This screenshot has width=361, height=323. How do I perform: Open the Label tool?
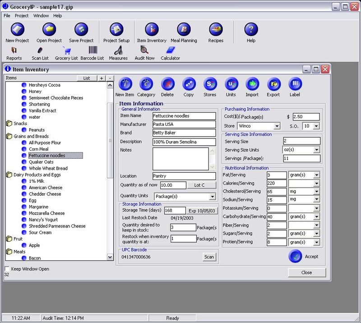tap(295, 84)
